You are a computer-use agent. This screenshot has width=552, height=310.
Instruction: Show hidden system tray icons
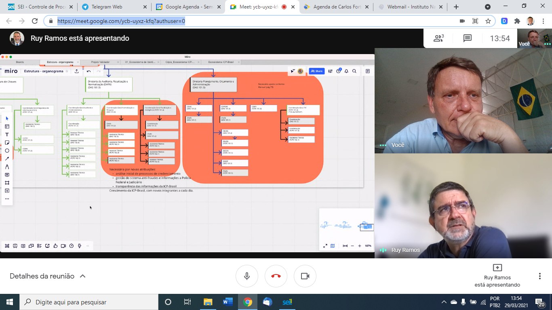coord(444,302)
